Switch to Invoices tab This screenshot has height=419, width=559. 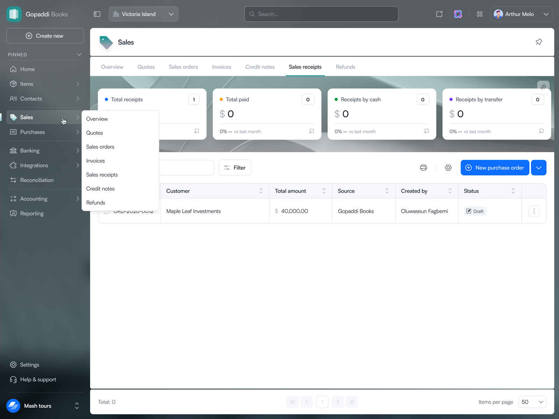(x=222, y=67)
